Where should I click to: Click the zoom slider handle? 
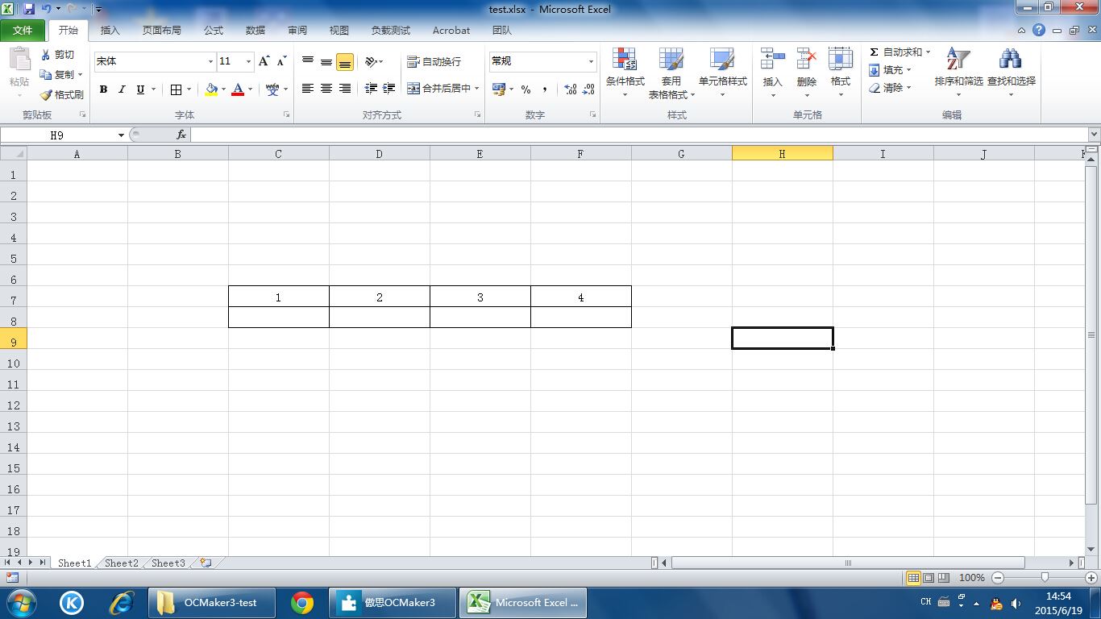(1045, 578)
